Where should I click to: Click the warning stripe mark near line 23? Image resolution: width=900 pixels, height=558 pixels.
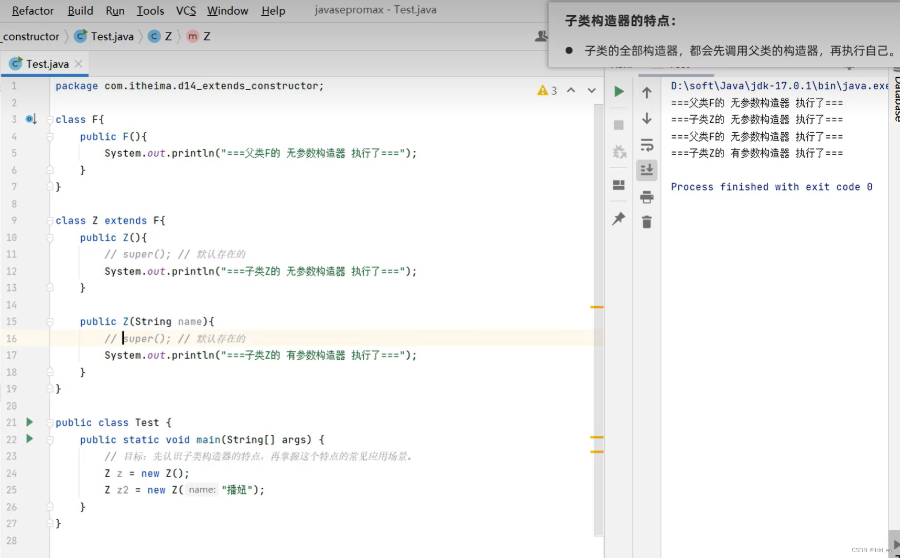click(x=597, y=452)
